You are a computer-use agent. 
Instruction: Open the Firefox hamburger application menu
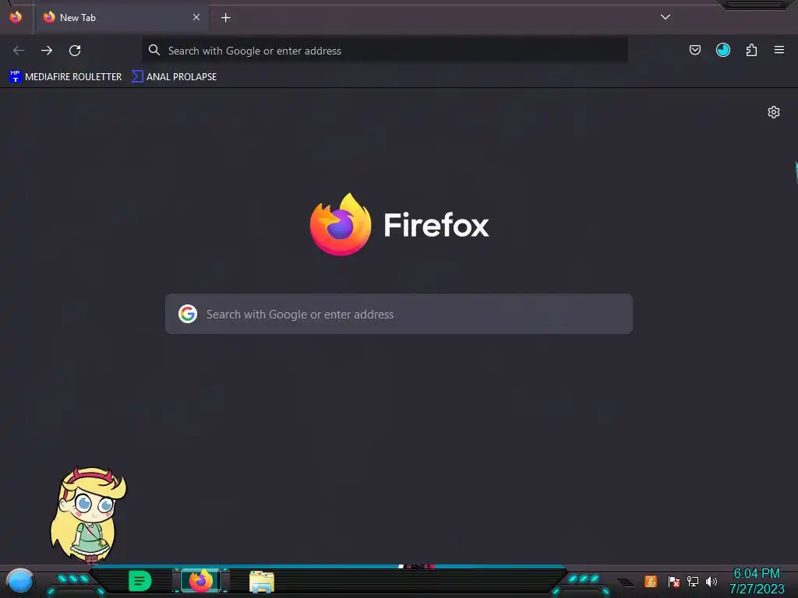pos(779,50)
